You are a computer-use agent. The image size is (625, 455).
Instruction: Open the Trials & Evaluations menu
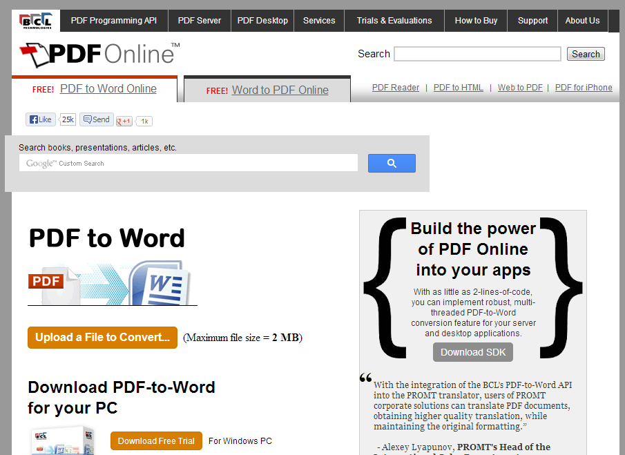[x=394, y=21]
